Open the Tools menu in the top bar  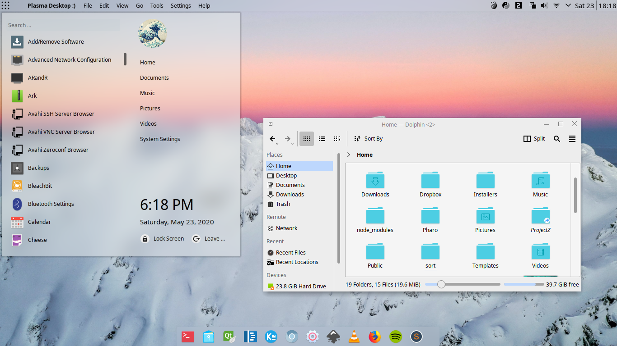[x=157, y=5]
